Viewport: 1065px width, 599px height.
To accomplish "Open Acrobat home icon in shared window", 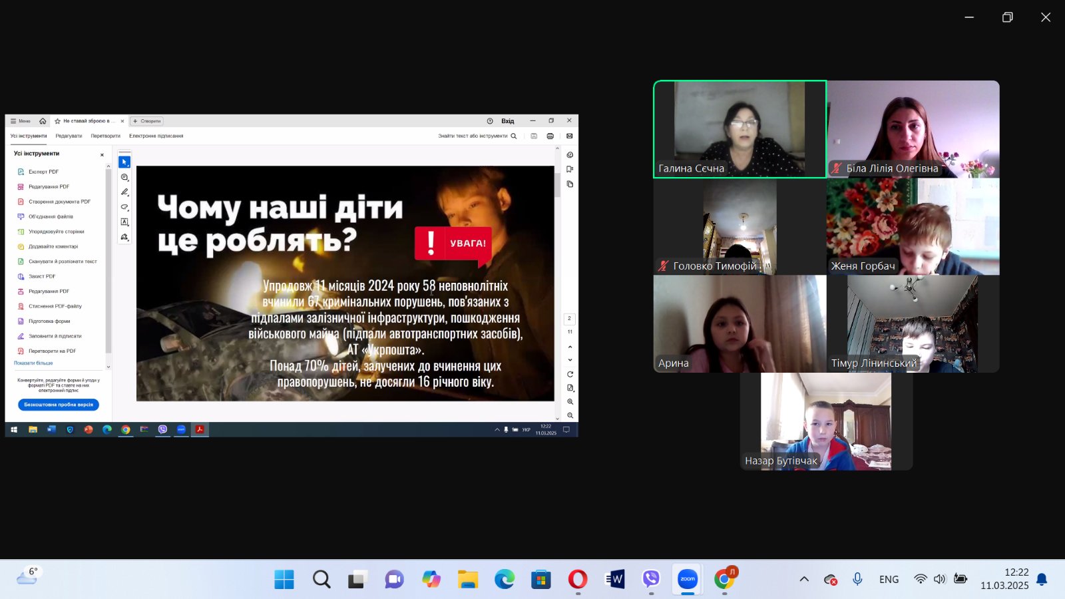I will tap(43, 121).
